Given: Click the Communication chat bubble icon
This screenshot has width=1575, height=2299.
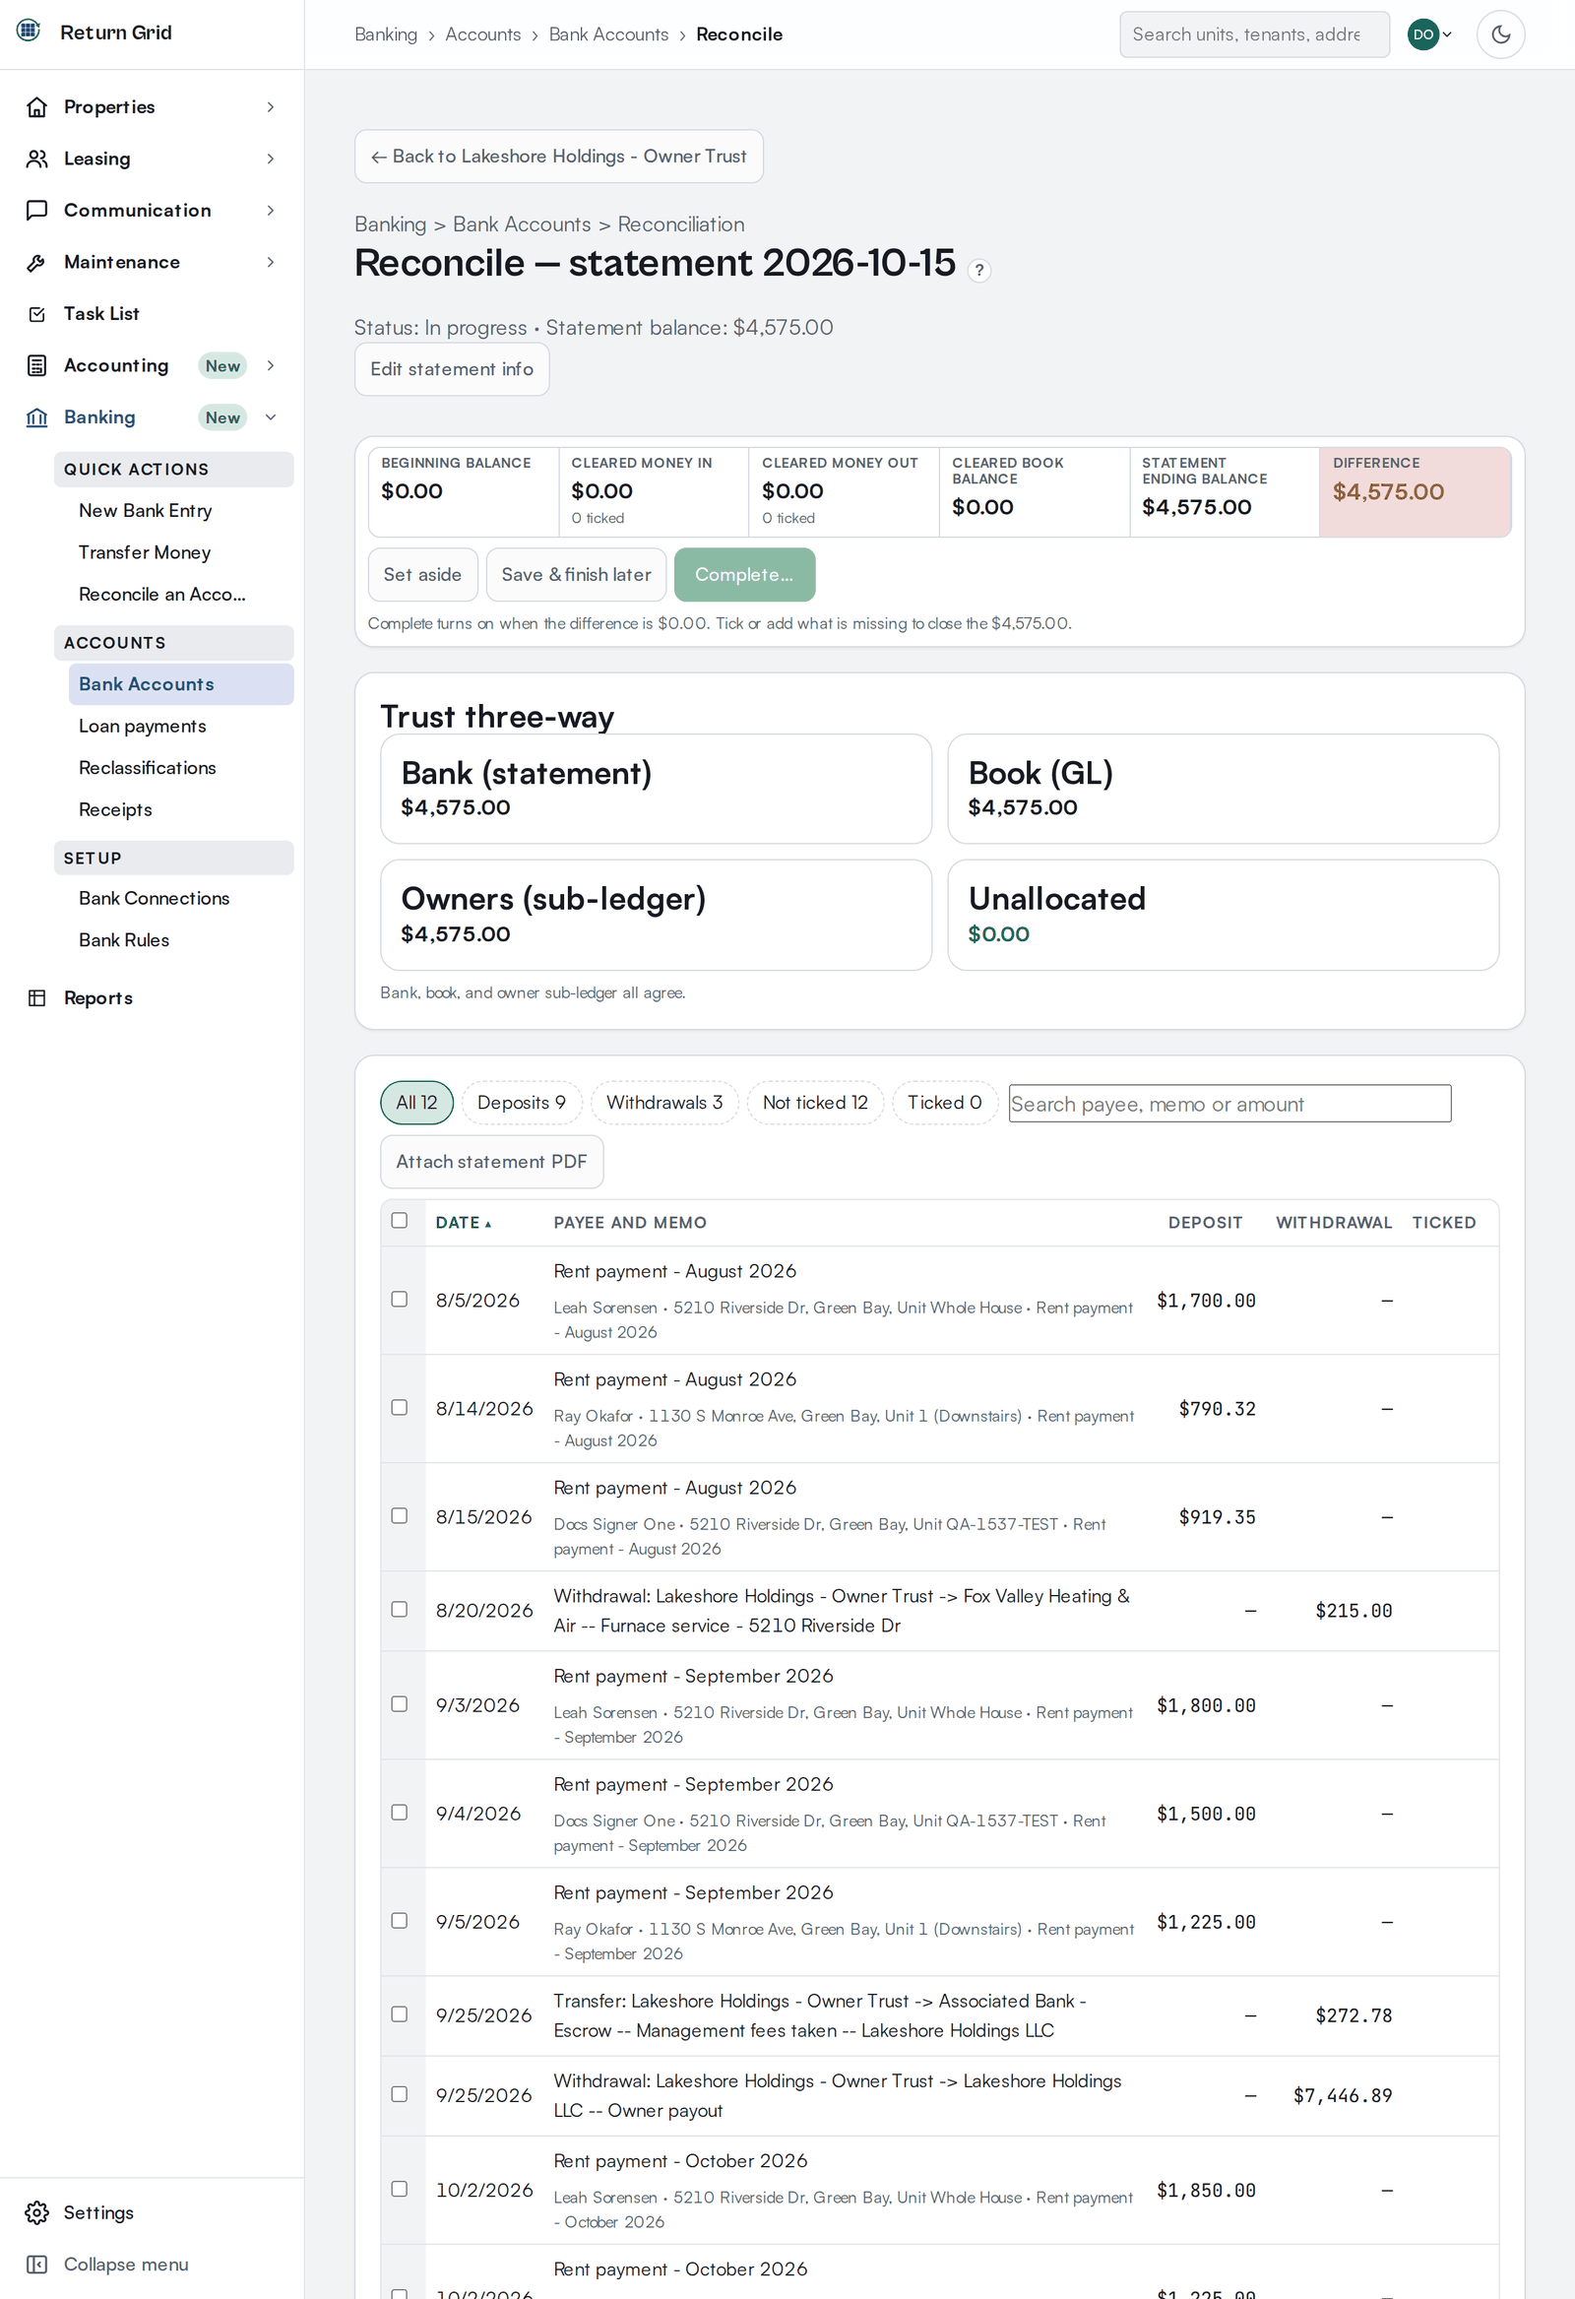Looking at the screenshot, I should (x=36, y=210).
